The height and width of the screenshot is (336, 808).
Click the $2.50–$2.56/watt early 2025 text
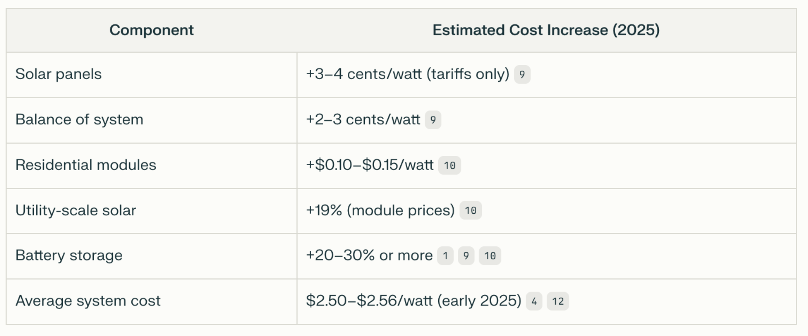pyautogui.click(x=414, y=301)
